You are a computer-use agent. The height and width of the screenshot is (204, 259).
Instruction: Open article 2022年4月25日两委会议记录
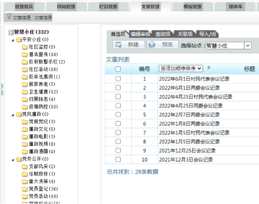(x=191, y=106)
